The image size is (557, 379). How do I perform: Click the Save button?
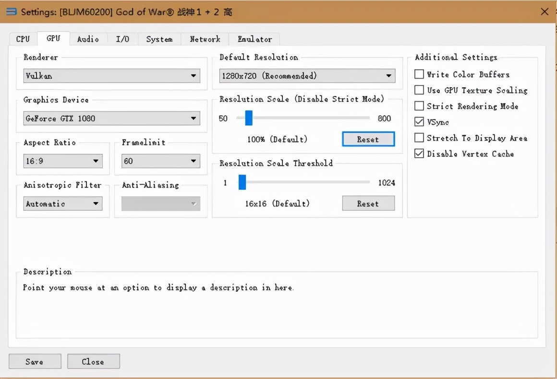[35, 362]
